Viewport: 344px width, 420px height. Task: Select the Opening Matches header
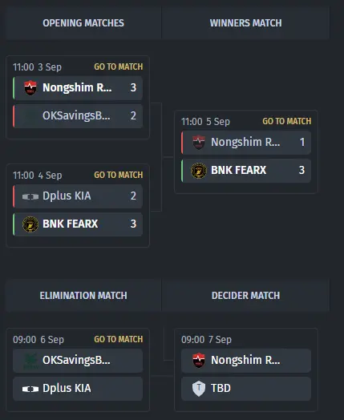[83, 23]
